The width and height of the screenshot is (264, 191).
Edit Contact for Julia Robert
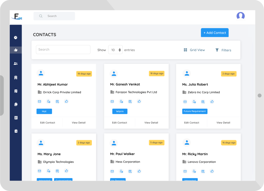(x=192, y=123)
